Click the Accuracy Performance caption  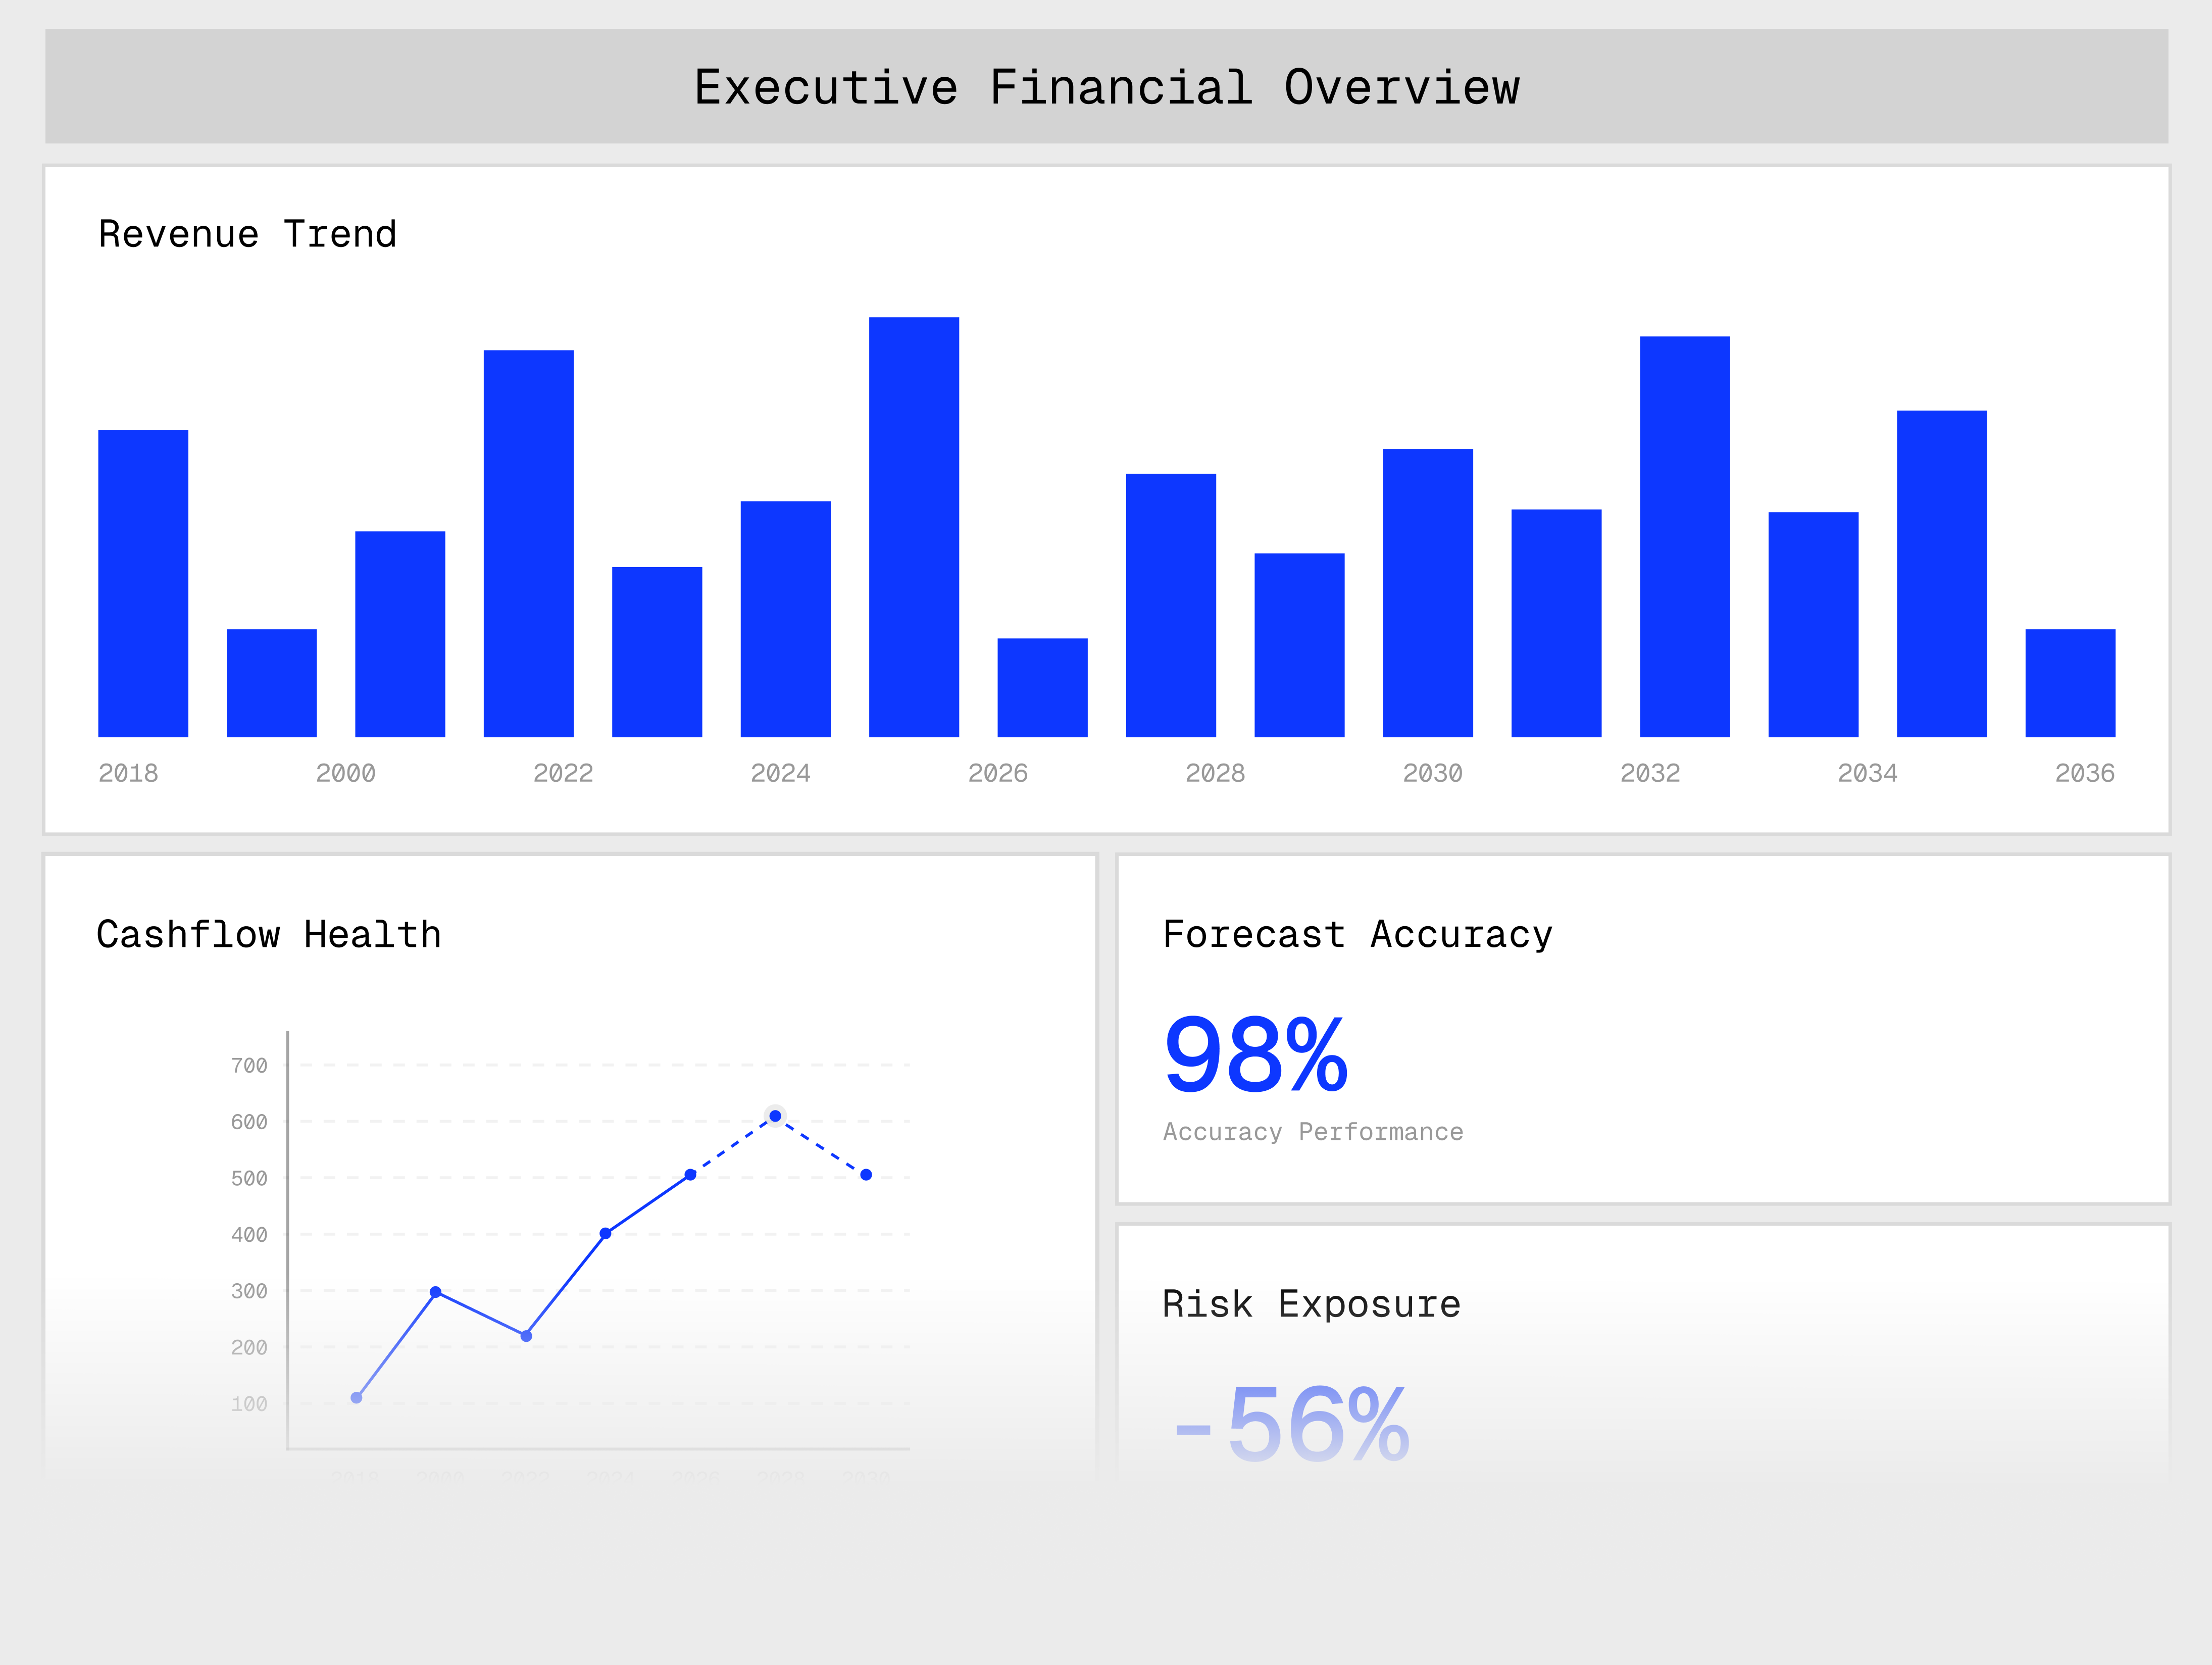(x=1312, y=1132)
